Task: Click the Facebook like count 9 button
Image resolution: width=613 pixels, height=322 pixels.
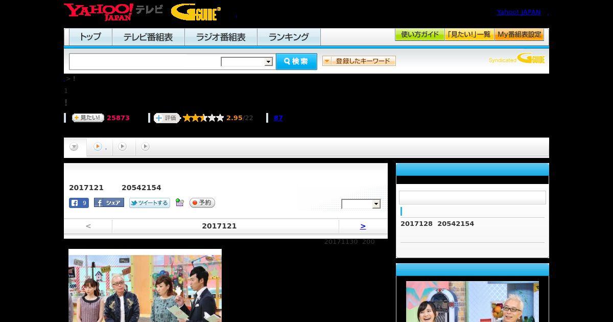Action: 79,203
